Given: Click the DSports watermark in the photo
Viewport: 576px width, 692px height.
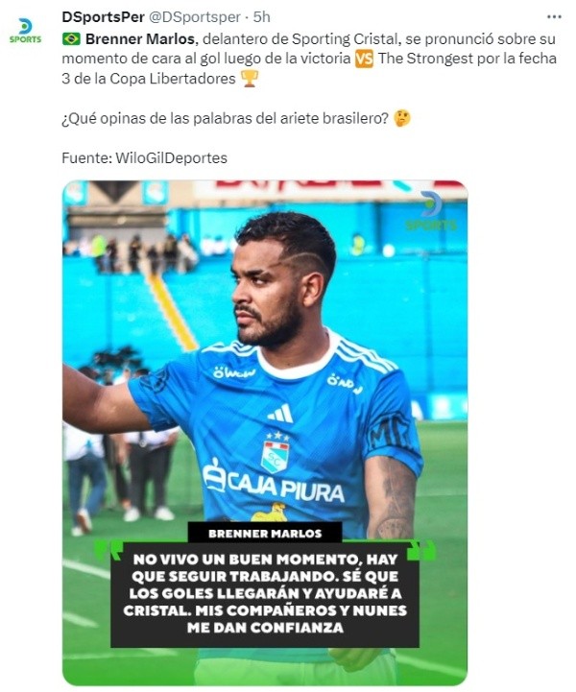Looking at the screenshot, I should point(431,211).
